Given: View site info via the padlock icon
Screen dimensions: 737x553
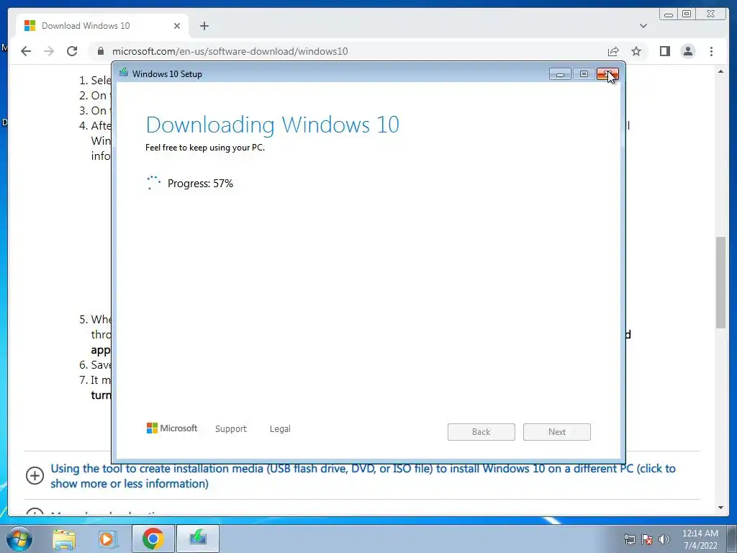Looking at the screenshot, I should 101,51.
